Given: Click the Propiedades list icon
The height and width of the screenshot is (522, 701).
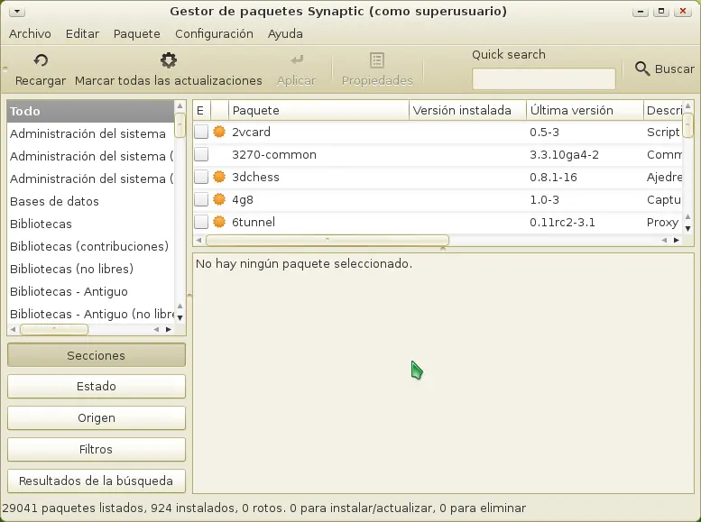Looking at the screenshot, I should point(377,60).
